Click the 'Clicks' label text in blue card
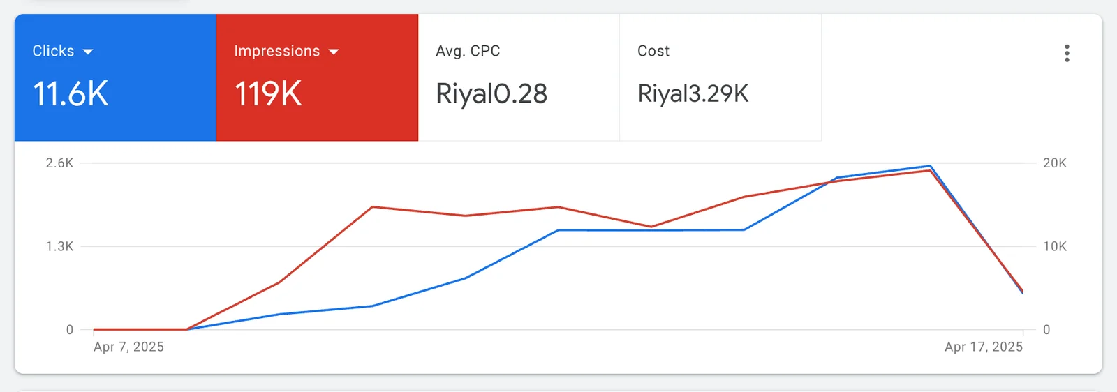This screenshot has width=1117, height=392. [x=53, y=51]
